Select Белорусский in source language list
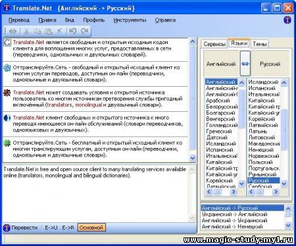 click(221, 107)
